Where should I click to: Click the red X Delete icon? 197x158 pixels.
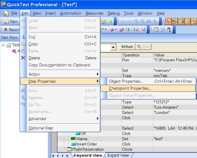coord(23,58)
